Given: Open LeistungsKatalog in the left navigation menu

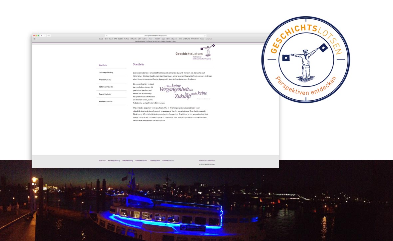Looking at the screenshot, I should (106, 72).
